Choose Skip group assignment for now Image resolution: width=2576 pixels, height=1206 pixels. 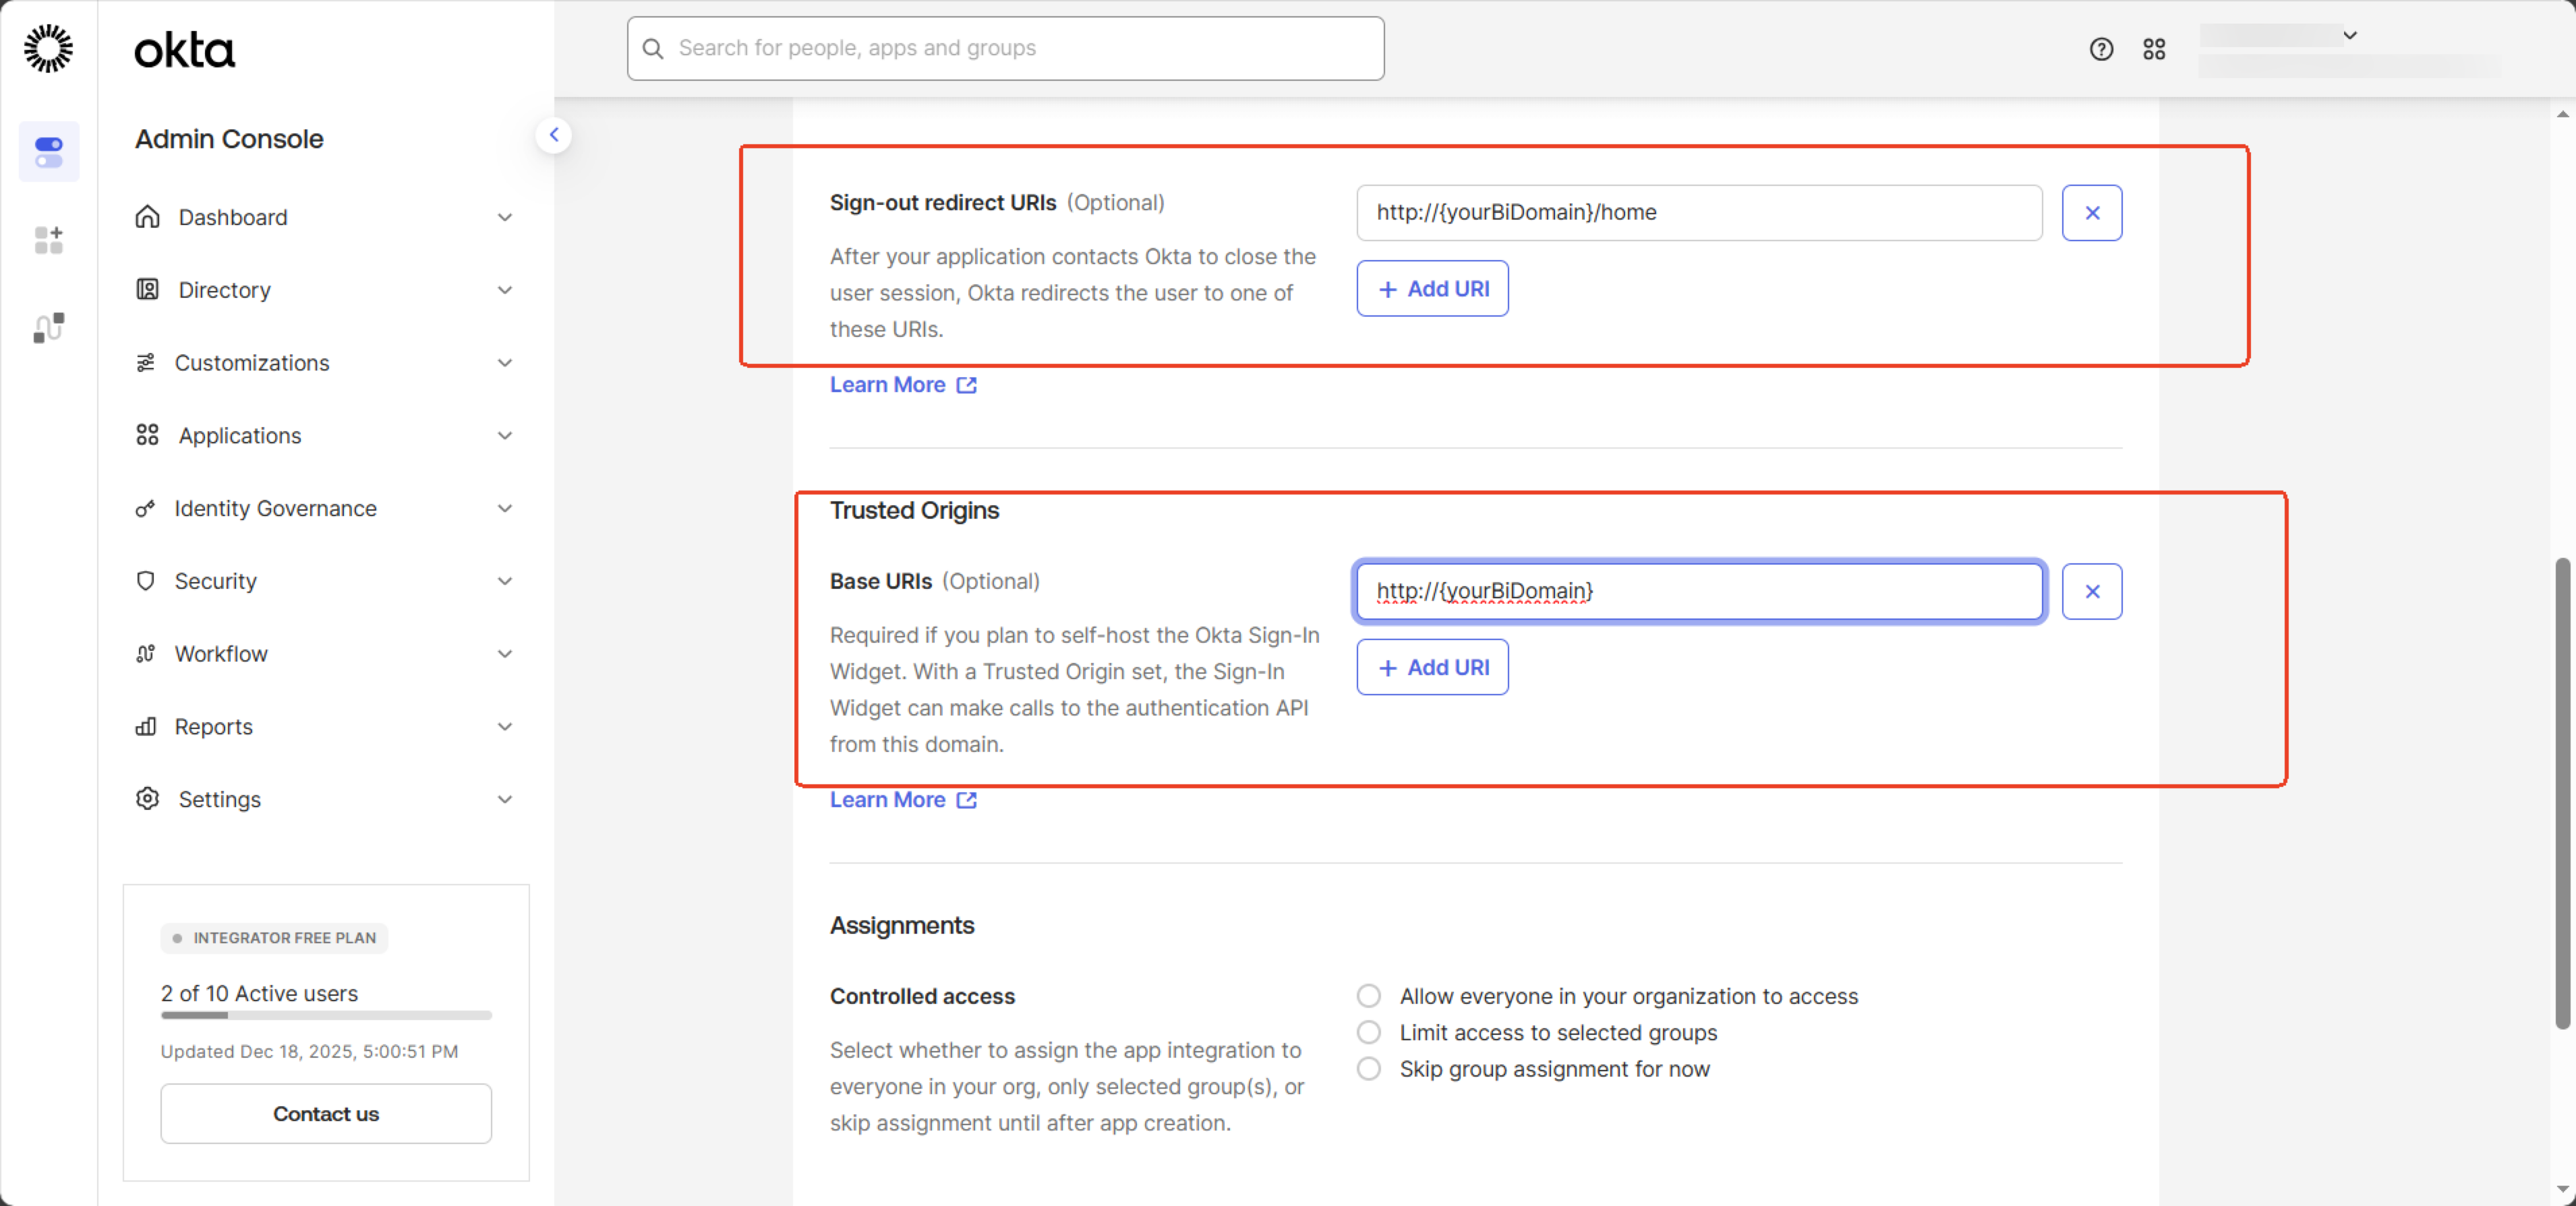pos(1369,1069)
